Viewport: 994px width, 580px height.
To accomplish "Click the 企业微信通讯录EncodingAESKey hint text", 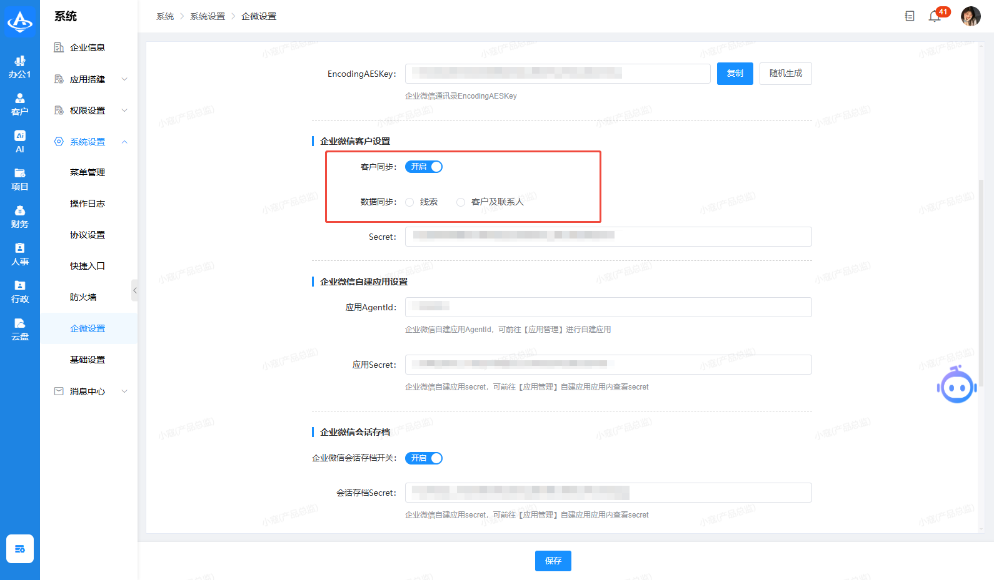I will click(461, 96).
